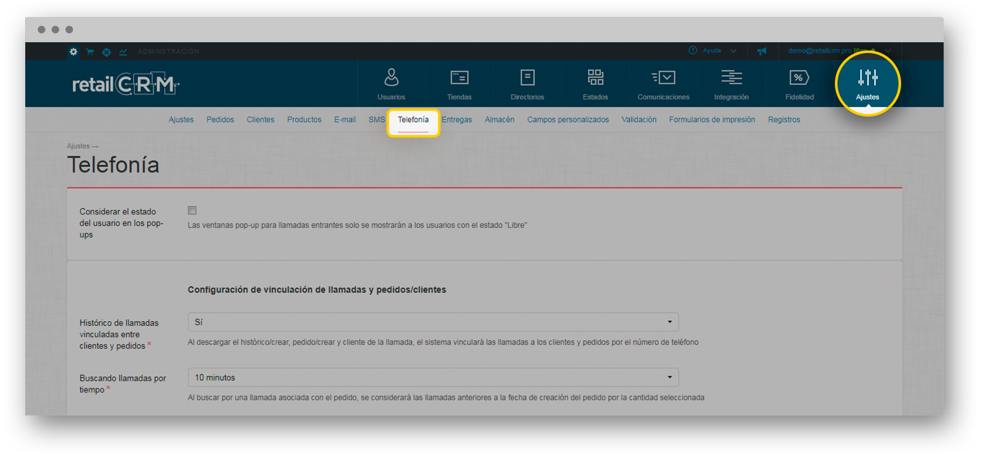
Task: Open 'Histórico de llamadas vinculadas' dropdown
Action: tap(433, 322)
